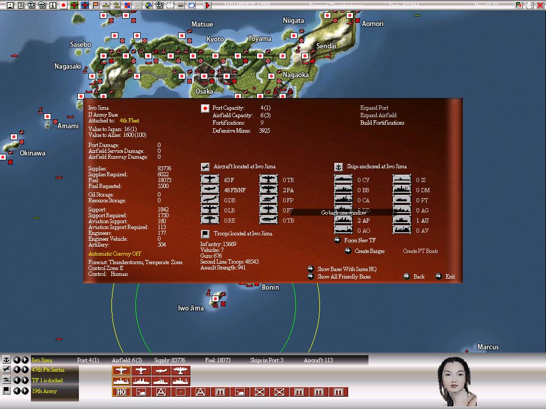Click Show All Friendly Bases
The width and height of the screenshot is (546, 409).
pos(344,276)
